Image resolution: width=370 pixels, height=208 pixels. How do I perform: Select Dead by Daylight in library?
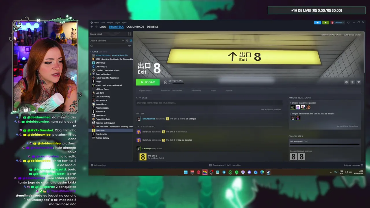click(x=103, y=74)
